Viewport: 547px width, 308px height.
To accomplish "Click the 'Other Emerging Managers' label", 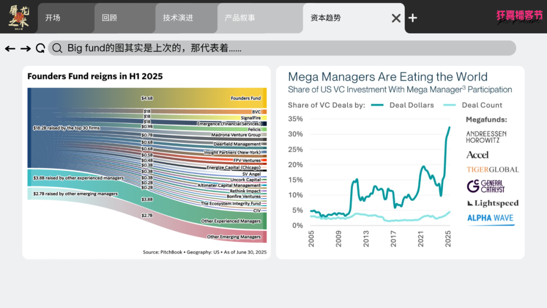I will [x=233, y=237].
